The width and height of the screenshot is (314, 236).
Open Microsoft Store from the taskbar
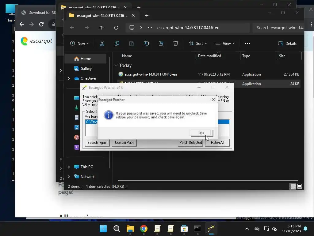(x=184, y=229)
